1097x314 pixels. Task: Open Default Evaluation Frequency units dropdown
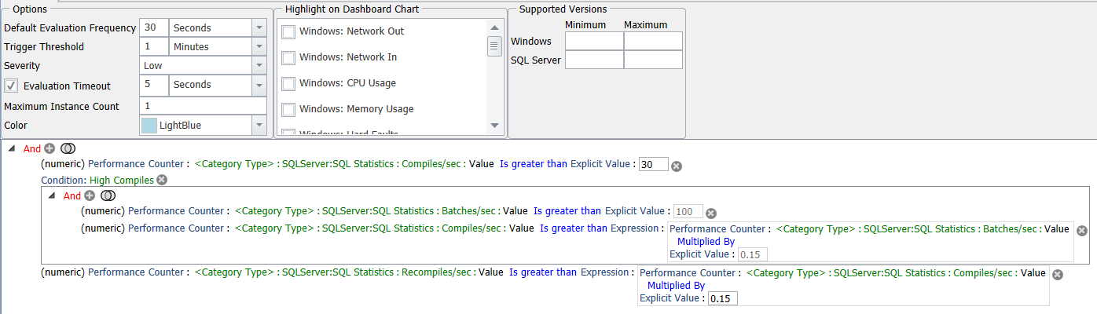coord(259,27)
